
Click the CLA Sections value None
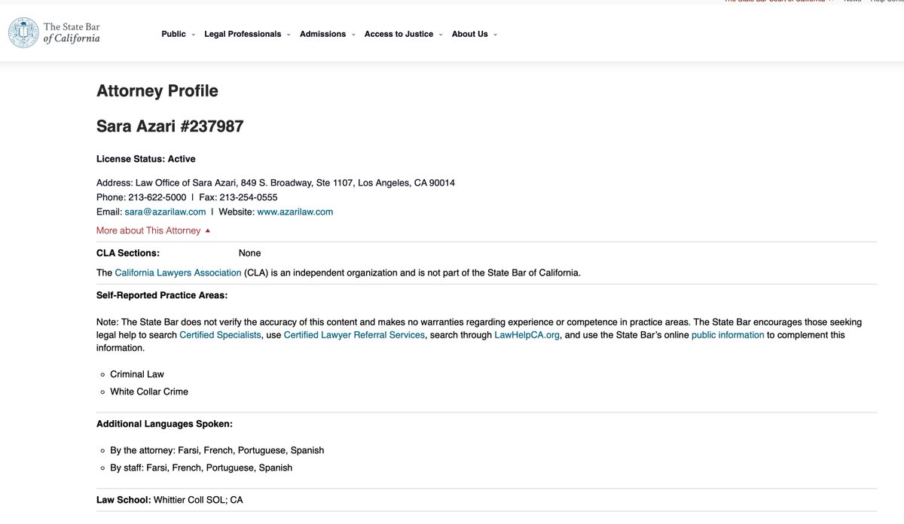(250, 253)
